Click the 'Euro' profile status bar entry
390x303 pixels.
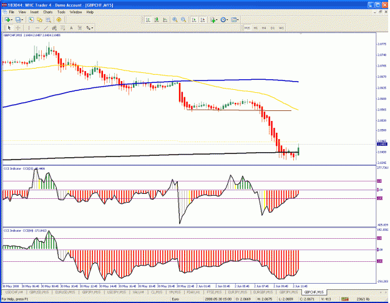point(175,299)
